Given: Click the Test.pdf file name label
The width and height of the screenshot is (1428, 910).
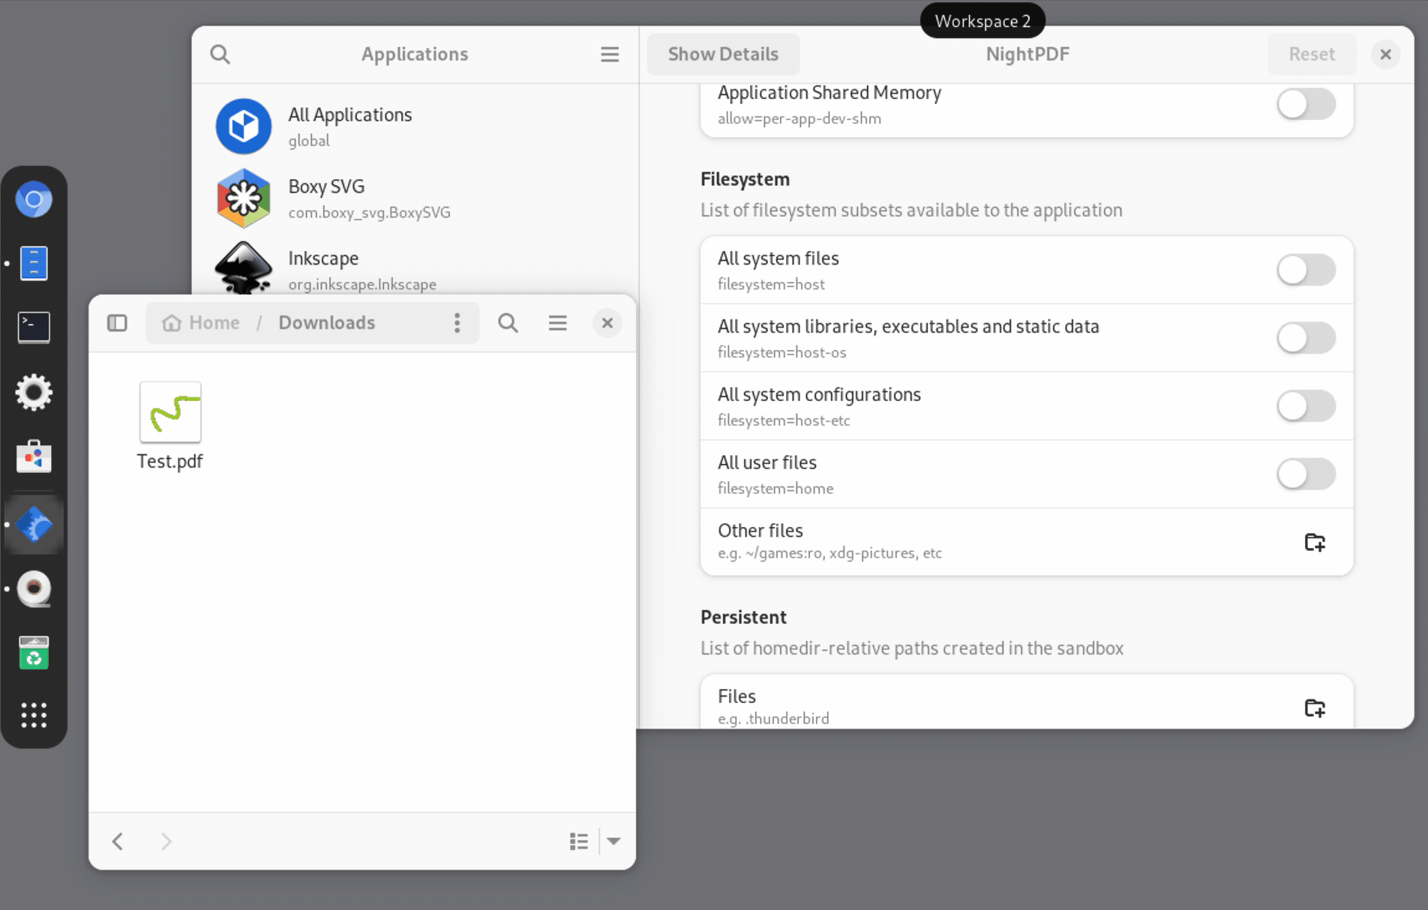Looking at the screenshot, I should pos(169,461).
